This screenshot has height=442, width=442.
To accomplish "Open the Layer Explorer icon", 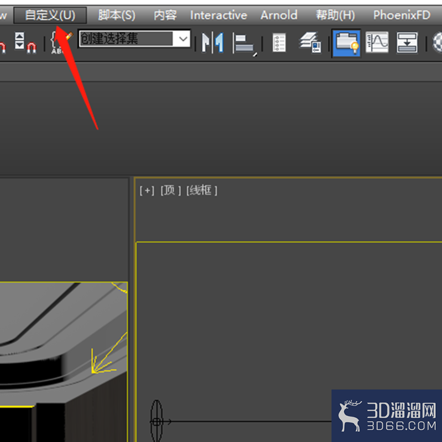I will tap(310, 43).
